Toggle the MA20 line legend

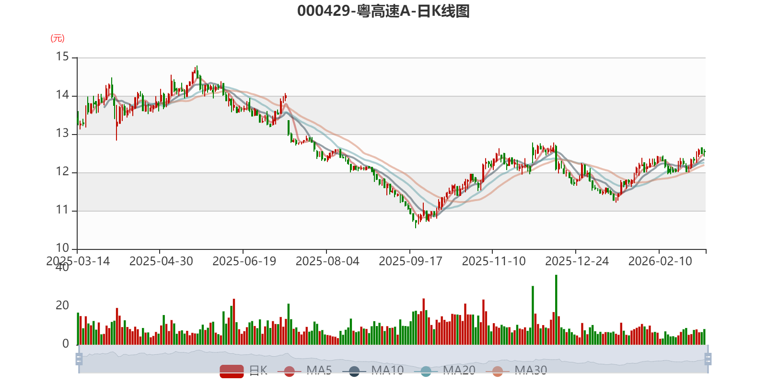tap(445, 371)
